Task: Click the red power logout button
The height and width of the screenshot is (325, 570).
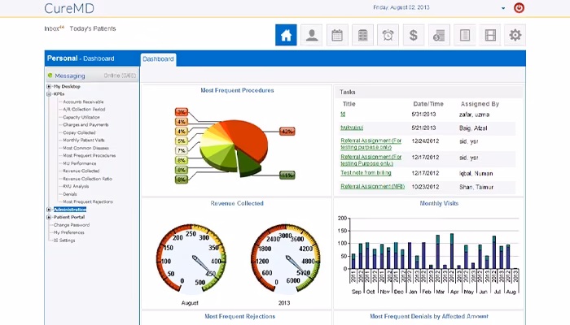Action: pyautogui.click(x=519, y=7)
